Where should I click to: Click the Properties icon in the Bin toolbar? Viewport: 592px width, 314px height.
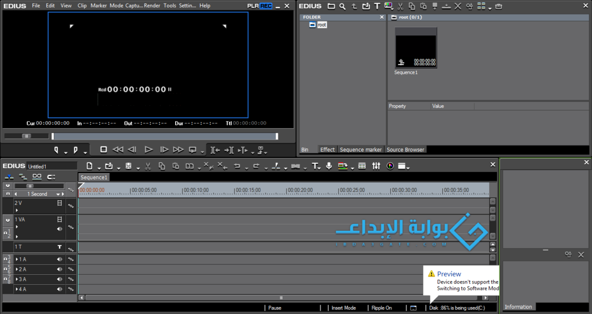(x=469, y=6)
